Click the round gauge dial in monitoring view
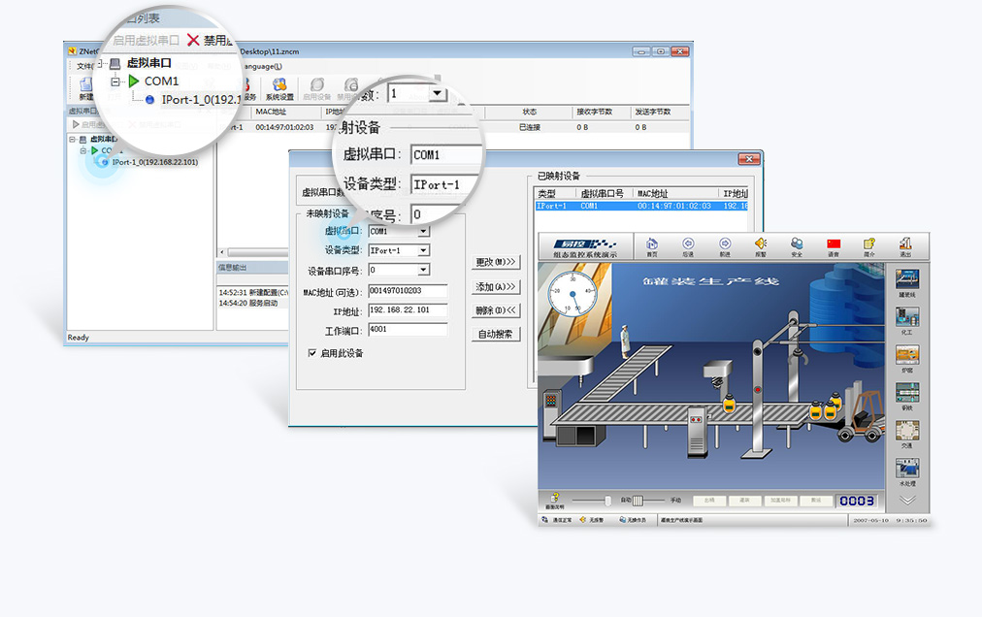The height and width of the screenshot is (617, 982). [573, 293]
